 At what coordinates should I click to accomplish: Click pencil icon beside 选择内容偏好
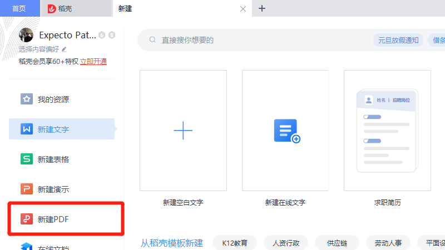[x=64, y=49]
